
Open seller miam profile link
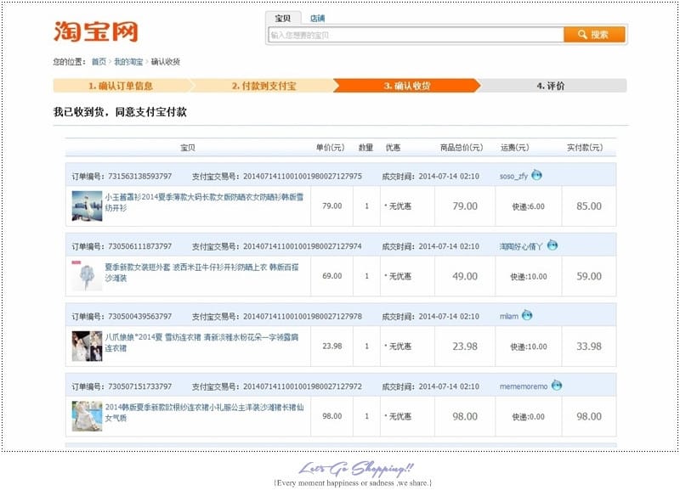[508, 317]
